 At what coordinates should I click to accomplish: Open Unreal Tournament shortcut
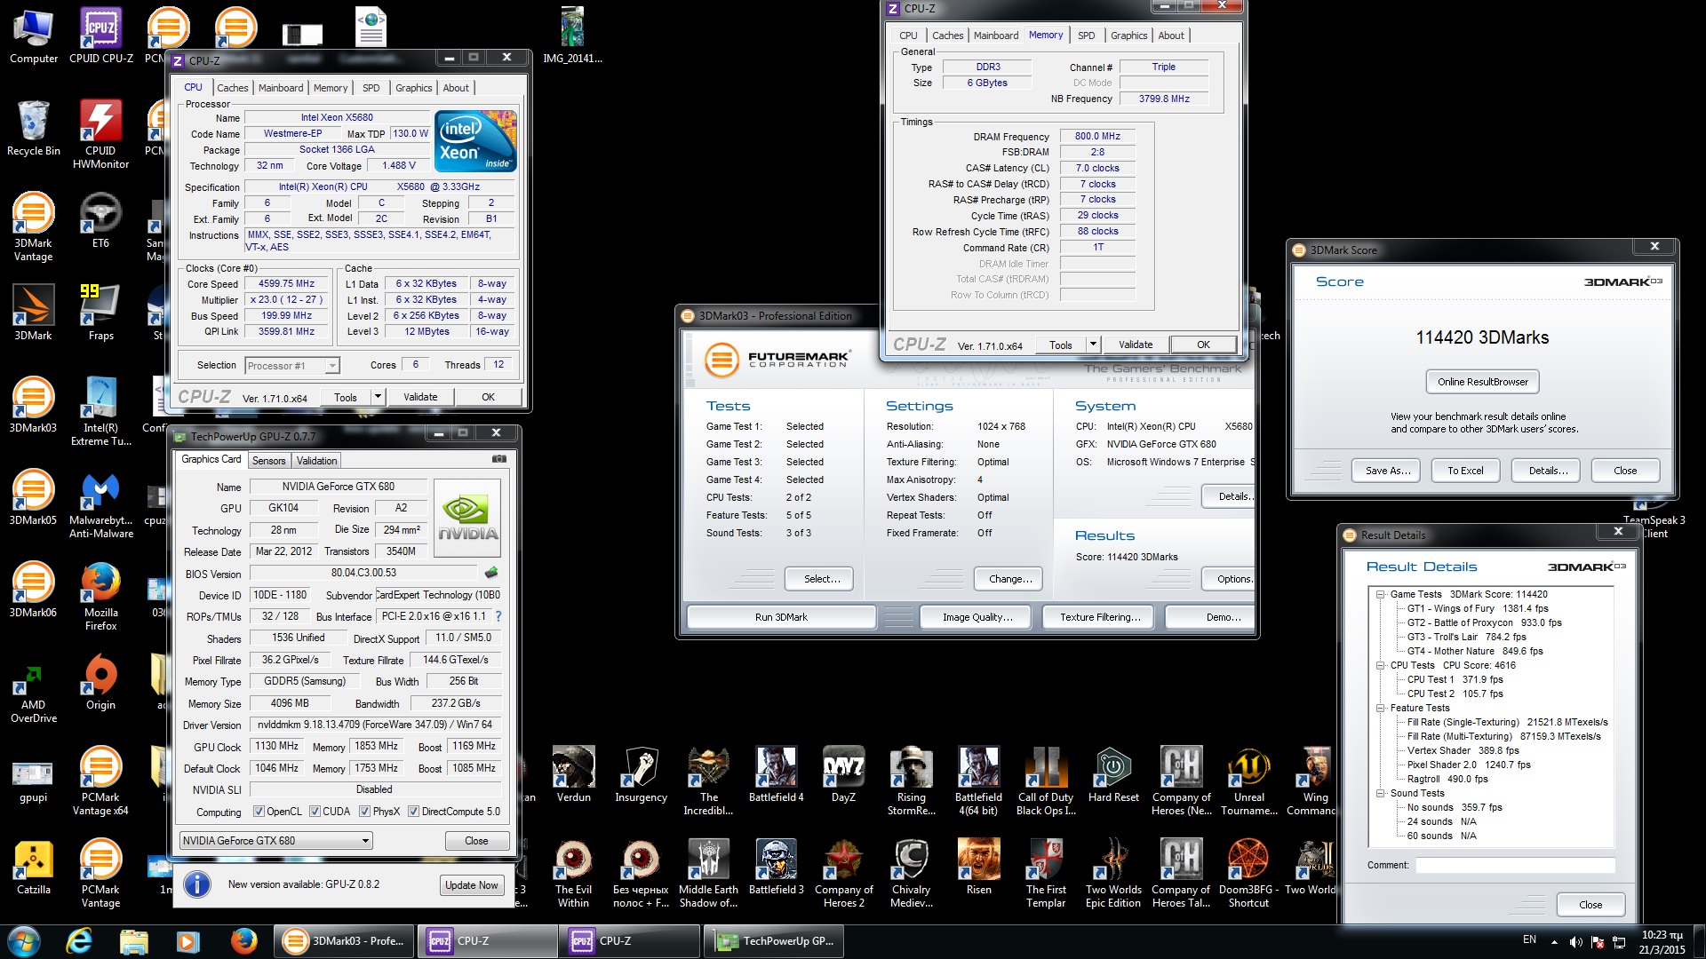tap(1249, 781)
